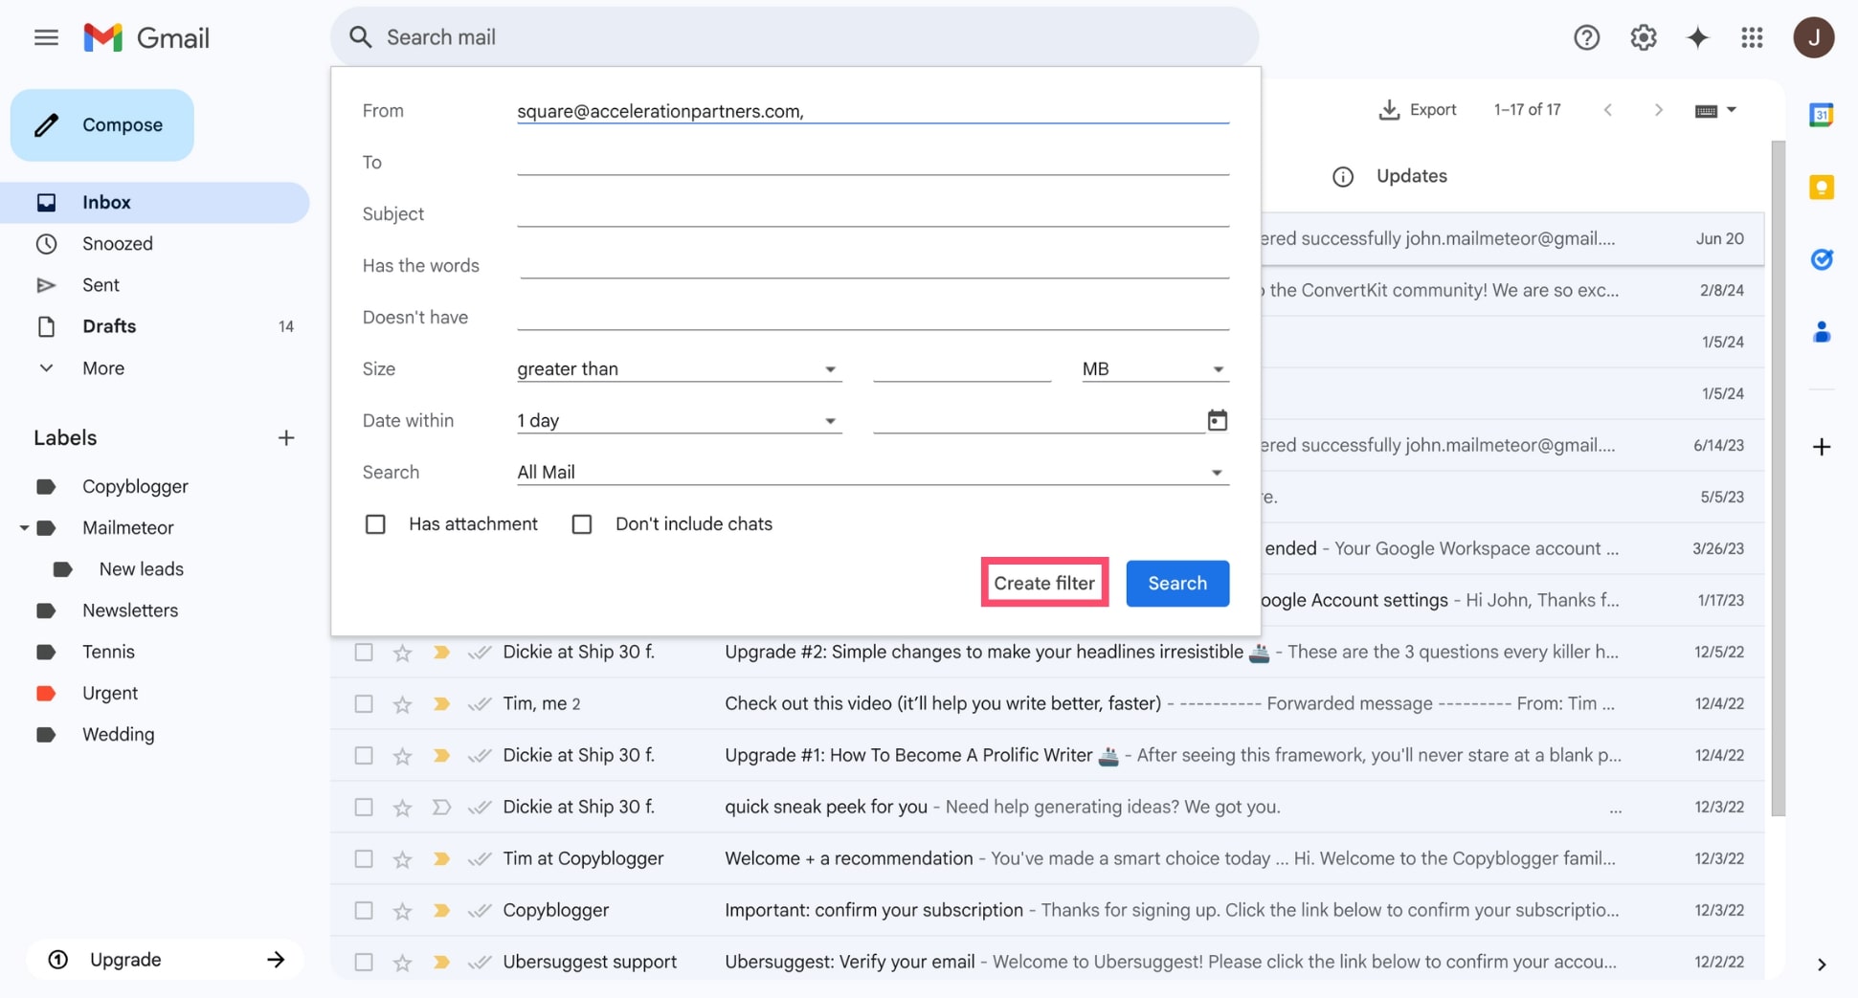Open the Search All Mail dropdown
This screenshot has width=1858, height=998.
point(872,473)
